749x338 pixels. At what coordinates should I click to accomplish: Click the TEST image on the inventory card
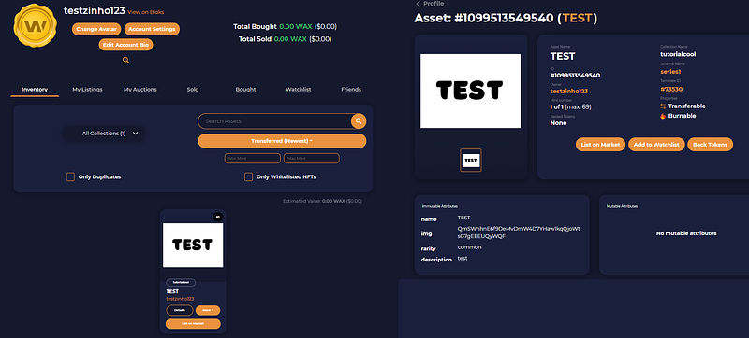coord(193,246)
